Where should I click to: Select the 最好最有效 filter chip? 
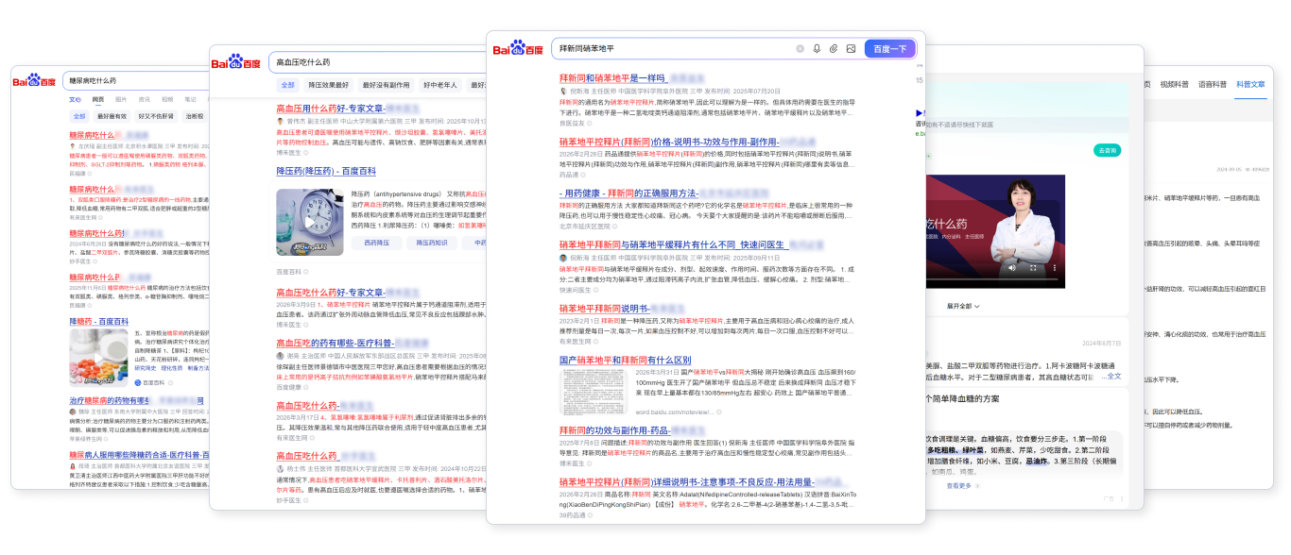(x=112, y=116)
